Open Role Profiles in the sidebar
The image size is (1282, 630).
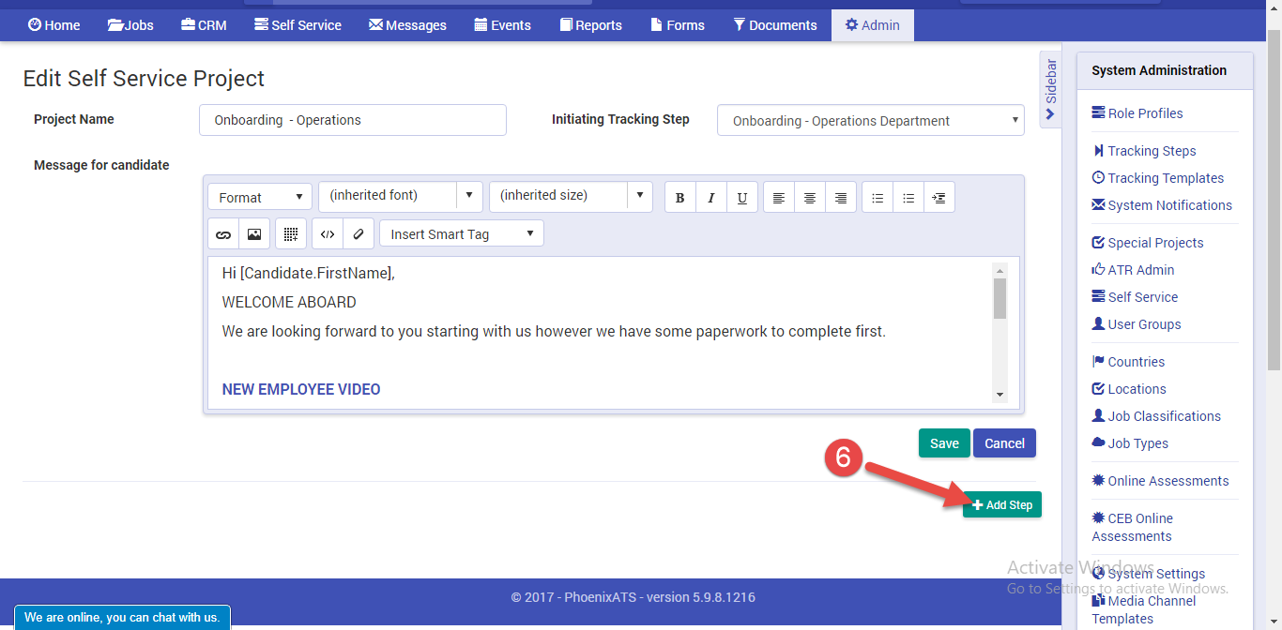(1137, 113)
